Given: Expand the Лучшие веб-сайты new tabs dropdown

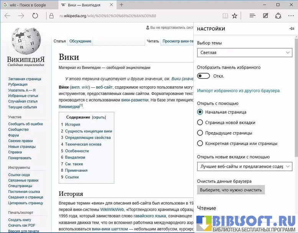Looking at the screenshot, I should (245, 166).
